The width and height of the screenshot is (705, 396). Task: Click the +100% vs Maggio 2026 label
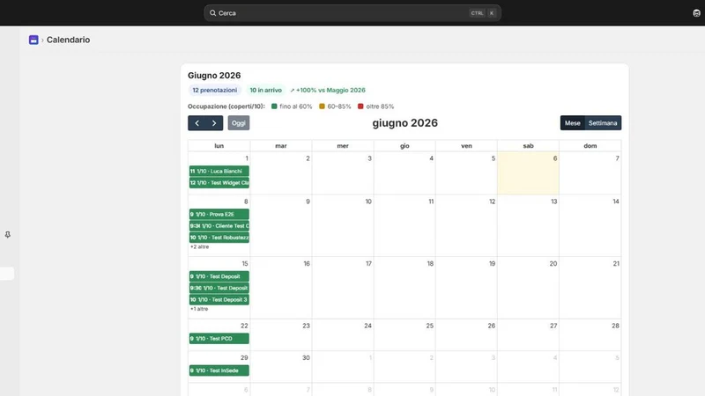point(328,91)
